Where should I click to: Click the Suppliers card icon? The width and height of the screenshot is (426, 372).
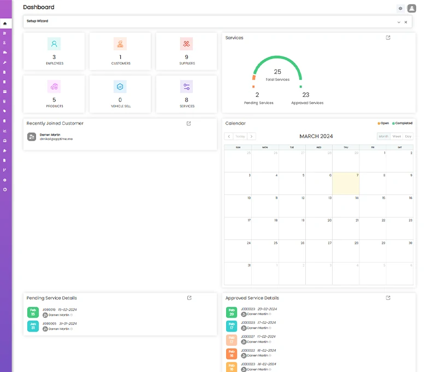[x=186, y=44]
